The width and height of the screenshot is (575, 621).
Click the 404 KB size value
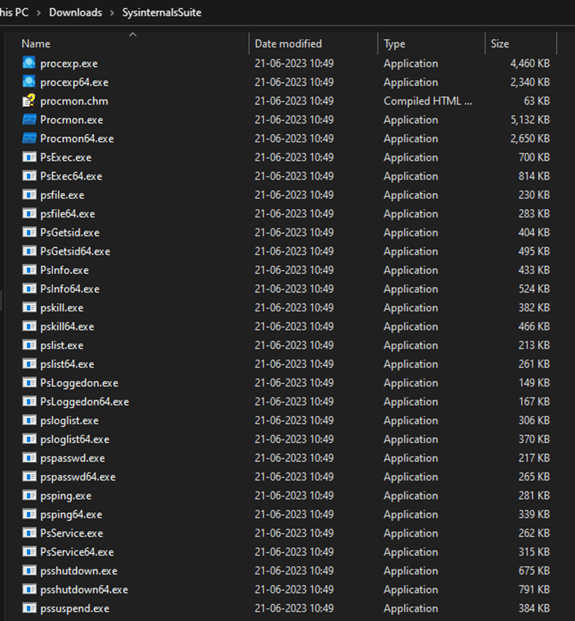click(x=534, y=232)
